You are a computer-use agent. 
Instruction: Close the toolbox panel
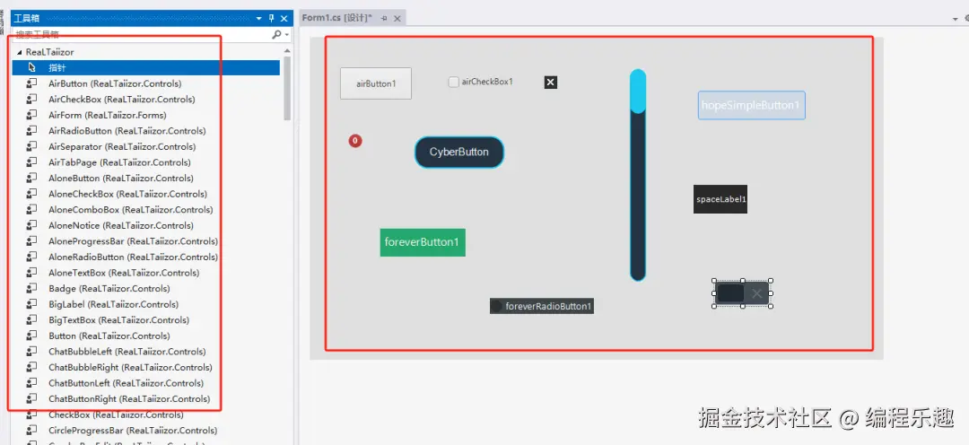[x=284, y=19]
